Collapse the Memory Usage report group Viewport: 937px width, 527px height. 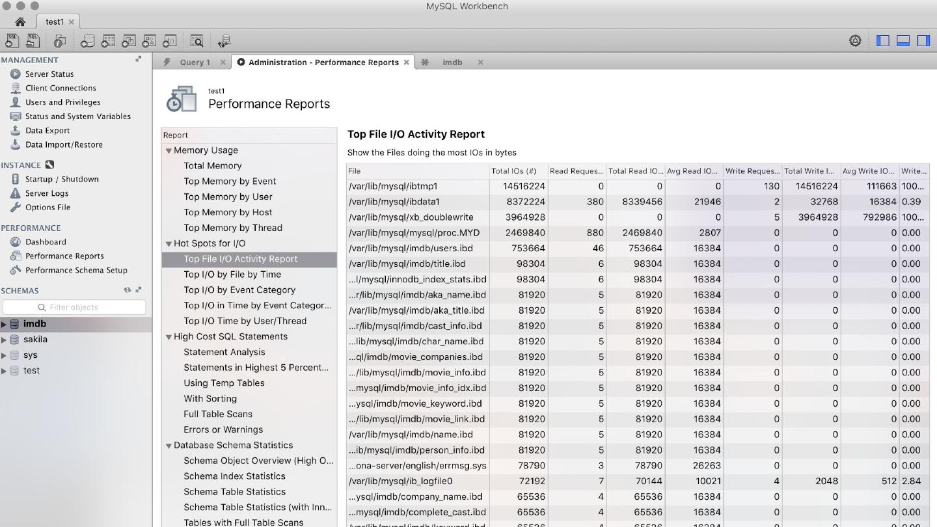pyautogui.click(x=169, y=151)
